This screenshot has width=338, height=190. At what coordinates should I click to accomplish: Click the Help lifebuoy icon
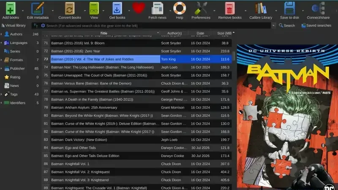pyautogui.click(x=179, y=8)
